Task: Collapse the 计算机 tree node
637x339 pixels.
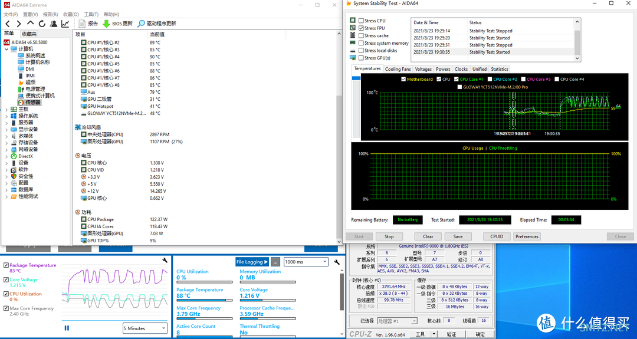Action: pos(6,49)
